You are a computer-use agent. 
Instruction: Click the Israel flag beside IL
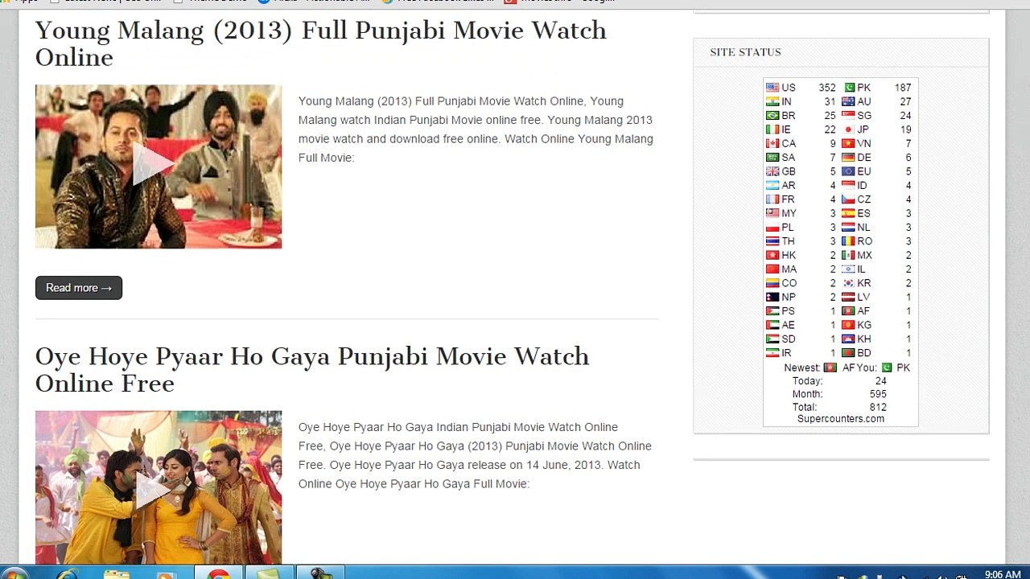click(848, 269)
